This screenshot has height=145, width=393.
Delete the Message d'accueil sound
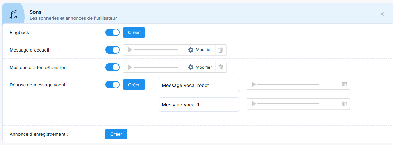click(221, 50)
